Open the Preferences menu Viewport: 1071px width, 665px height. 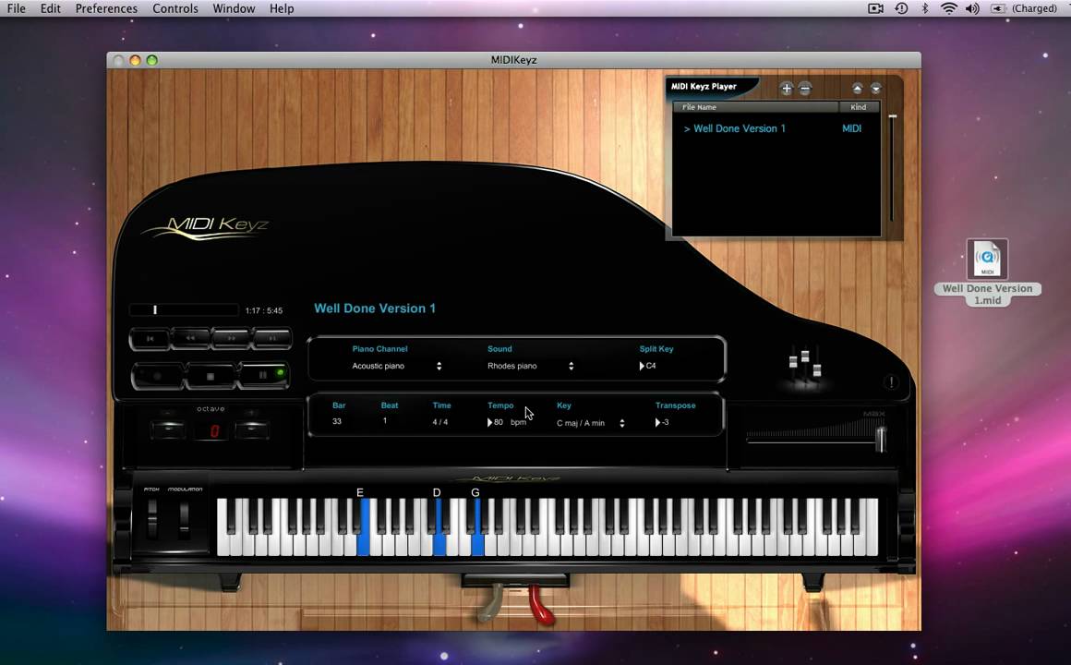pyautogui.click(x=106, y=8)
